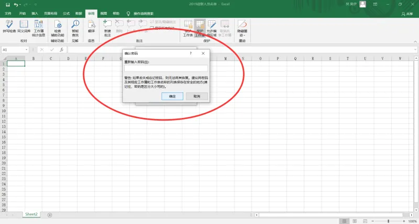Switch to Page Layout view in status bar
419x224 pixels.
pos(355,221)
